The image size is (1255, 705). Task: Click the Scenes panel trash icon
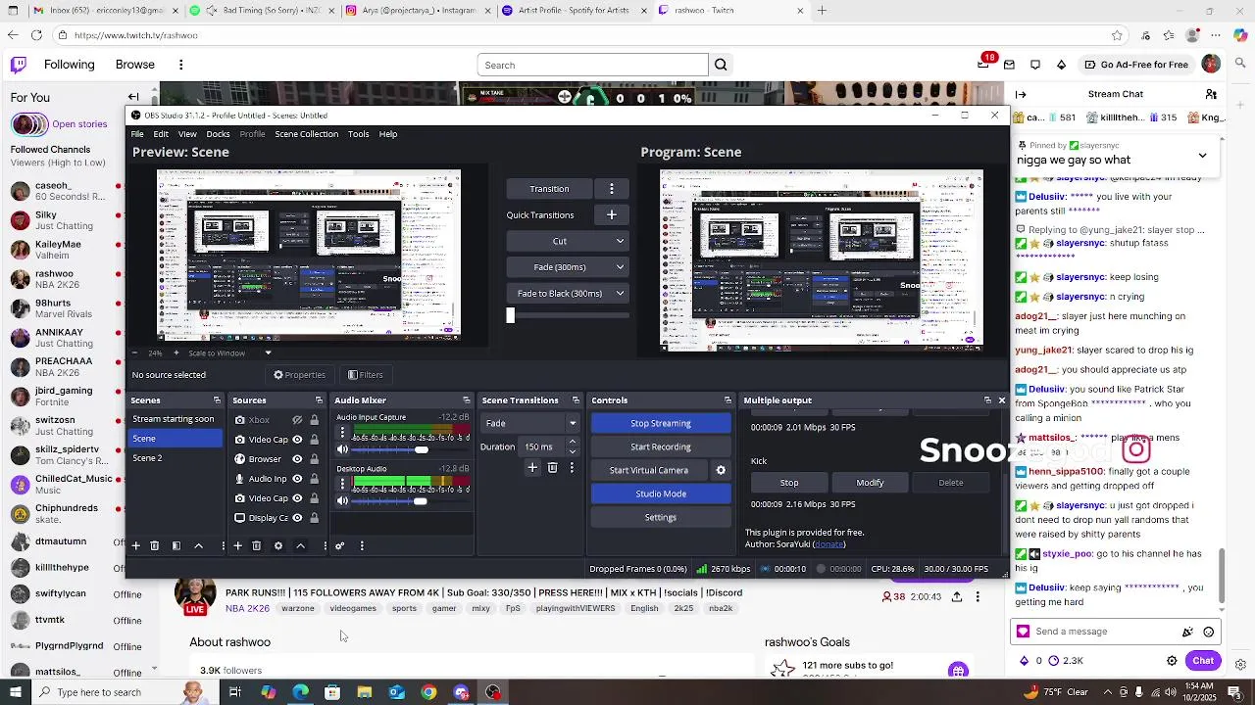155,545
